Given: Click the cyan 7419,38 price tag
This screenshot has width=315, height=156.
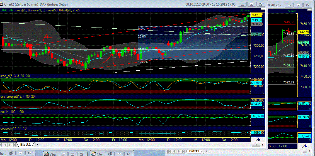Looking at the screenshot, I should click(256, 20).
